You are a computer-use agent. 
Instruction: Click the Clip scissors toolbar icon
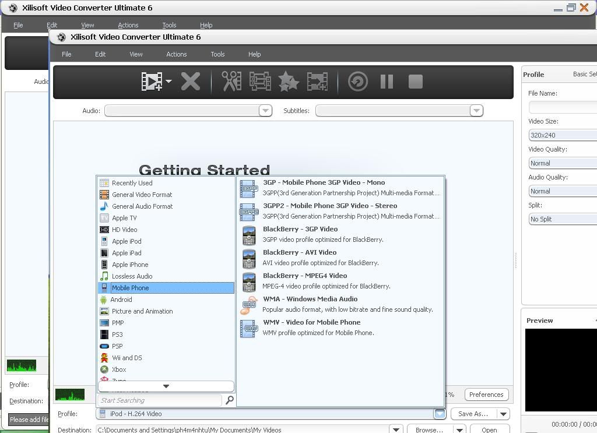point(231,82)
